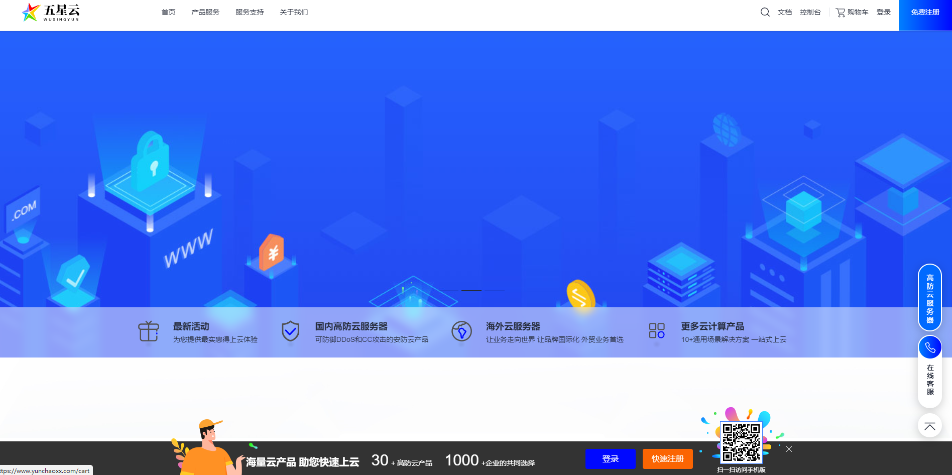Screen dimensions: 952x475
Task: Select a carousel indicator dot
Action: point(471,290)
